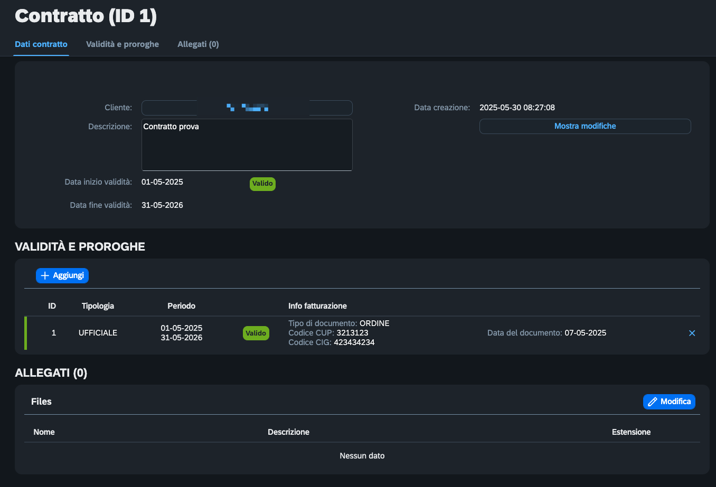Click the Valido badge in the UFFICIALE row
The image size is (716, 487).
(256, 333)
